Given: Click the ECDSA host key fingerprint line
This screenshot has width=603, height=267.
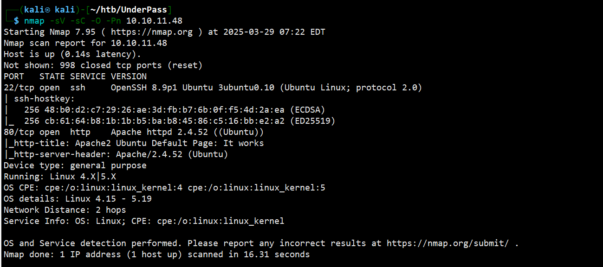Looking at the screenshot, I should [x=174, y=110].
